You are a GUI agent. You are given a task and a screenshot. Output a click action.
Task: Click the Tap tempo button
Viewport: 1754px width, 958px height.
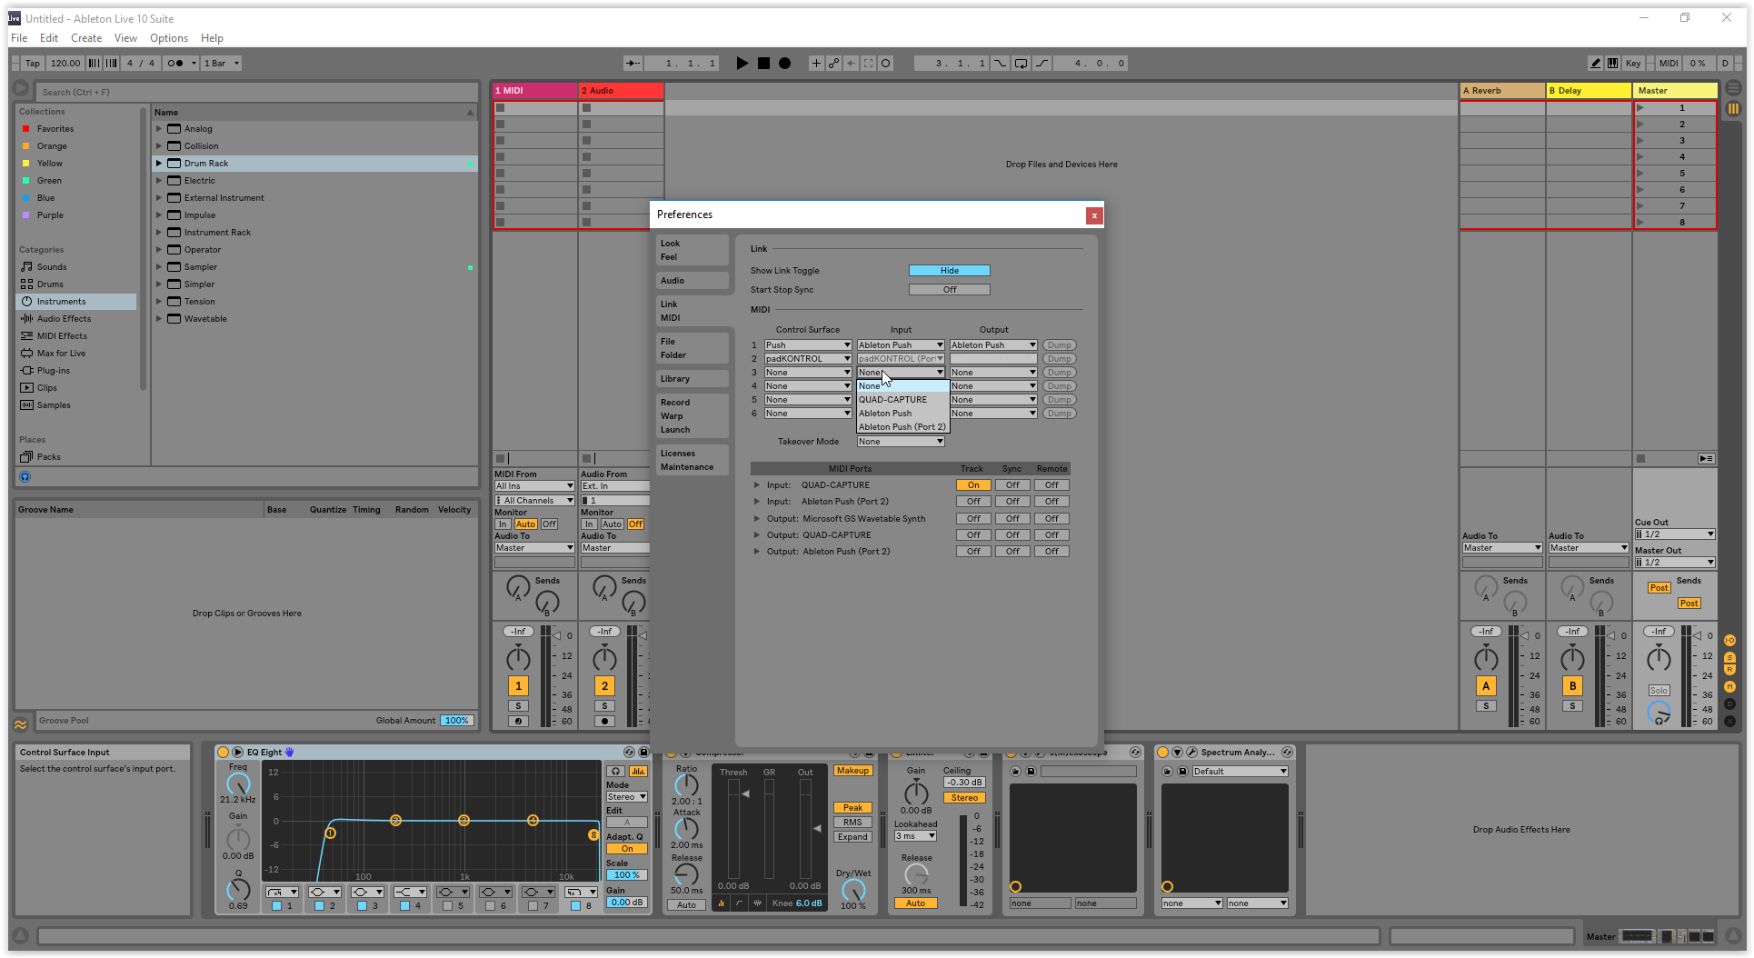pyautogui.click(x=33, y=64)
